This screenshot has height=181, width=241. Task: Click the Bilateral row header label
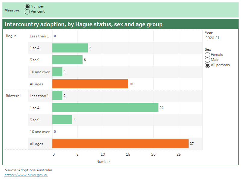pos(11,96)
